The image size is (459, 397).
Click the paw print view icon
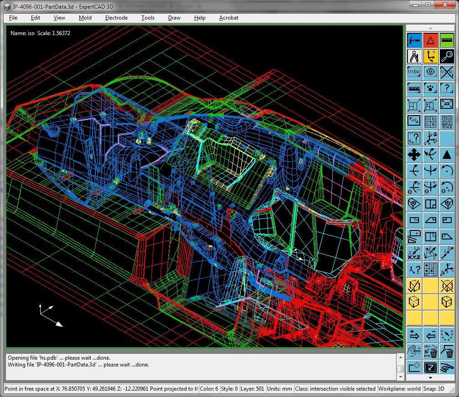coord(430,88)
